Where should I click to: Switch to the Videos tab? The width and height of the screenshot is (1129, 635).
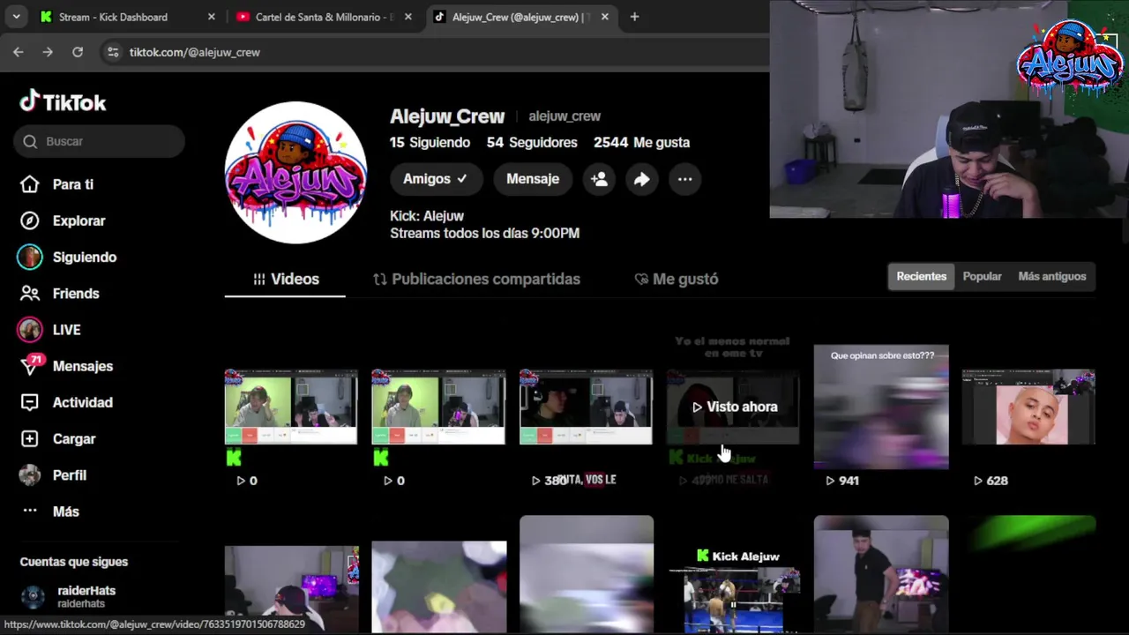(x=285, y=279)
